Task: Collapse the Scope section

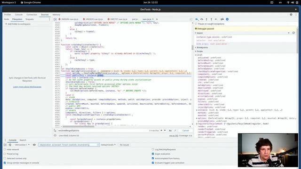Action: [198, 51]
